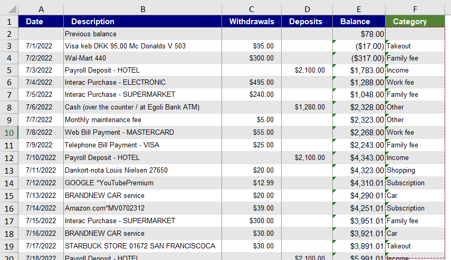Click the Withdrawals header cell
Screen dimensions: 451x260
tap(251, 22)
